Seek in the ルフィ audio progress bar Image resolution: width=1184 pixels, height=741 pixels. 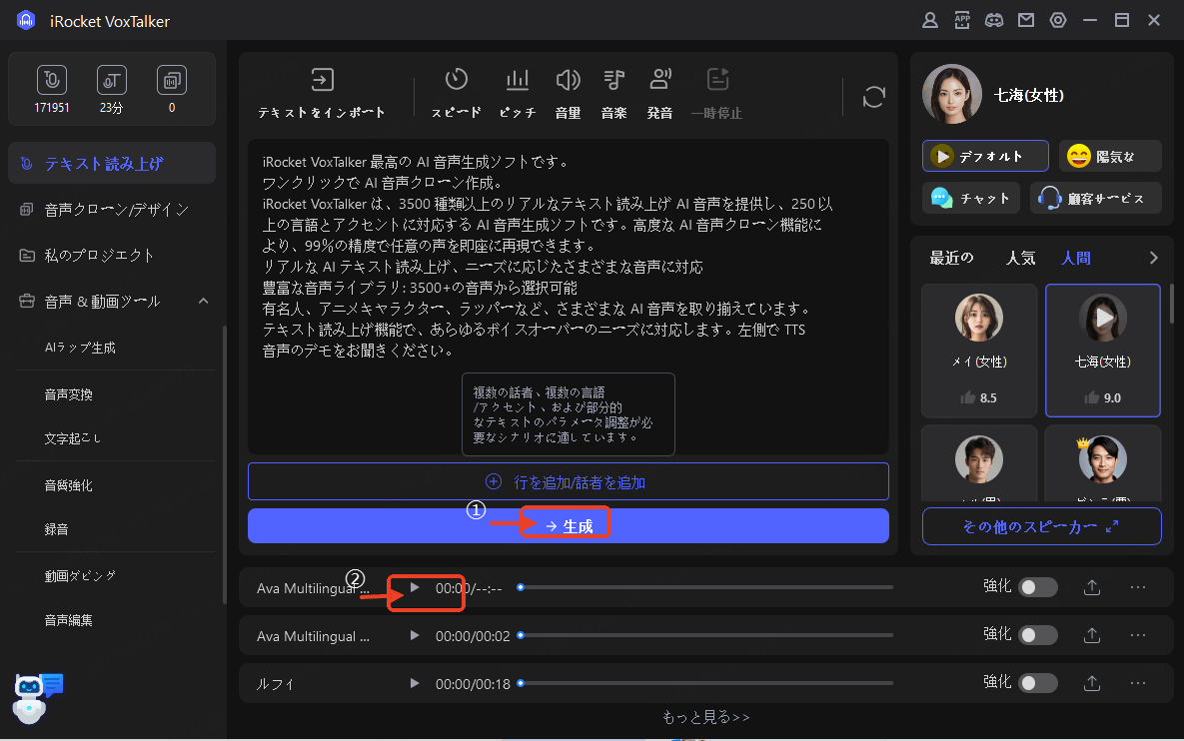706,683
